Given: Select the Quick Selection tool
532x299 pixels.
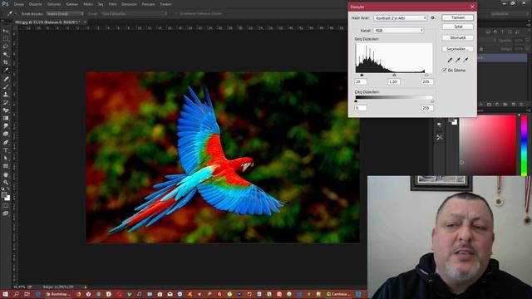Looking at the screenshot, I should point(6,54).
